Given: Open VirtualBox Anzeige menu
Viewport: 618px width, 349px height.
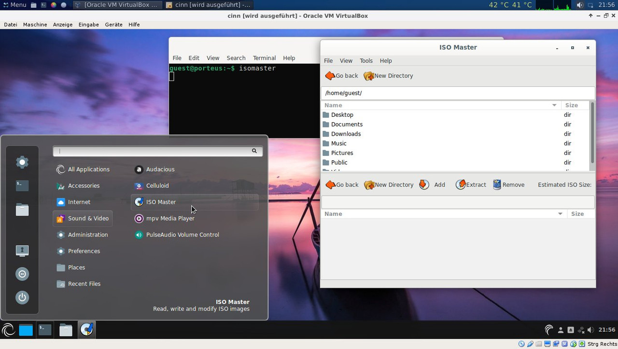Looking at the screenshot, I should [x=63, y=25].
